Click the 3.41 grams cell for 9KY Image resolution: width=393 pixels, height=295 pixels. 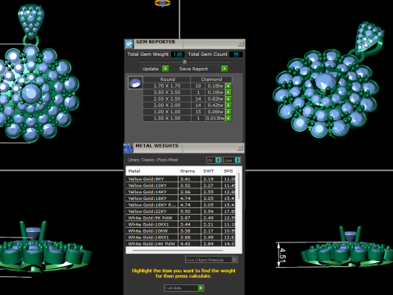tap(189, 179)
